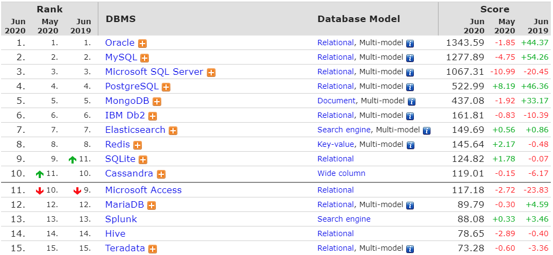Click the info icon in MariaDB row
The height and width of the screenshot is (255, 553).
410,206
